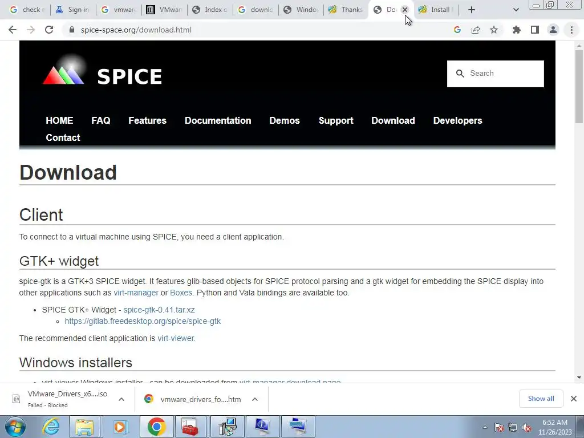Switch to the 'Sign in' tab

pos(72,10)
